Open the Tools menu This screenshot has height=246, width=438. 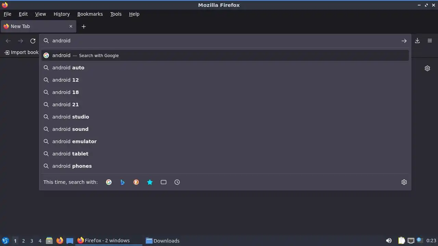coord(116,14)
